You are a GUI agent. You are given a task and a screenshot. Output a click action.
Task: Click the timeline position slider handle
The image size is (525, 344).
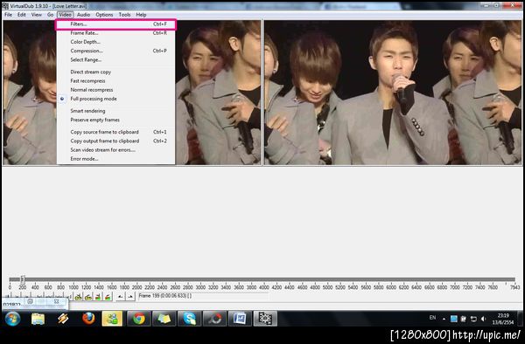pyautogui.click(x=23, y=279)
